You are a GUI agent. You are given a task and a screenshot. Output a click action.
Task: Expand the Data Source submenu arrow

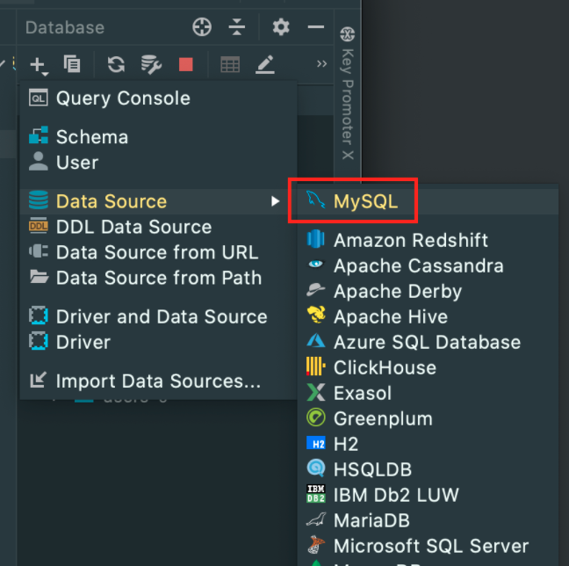point(276,201)
